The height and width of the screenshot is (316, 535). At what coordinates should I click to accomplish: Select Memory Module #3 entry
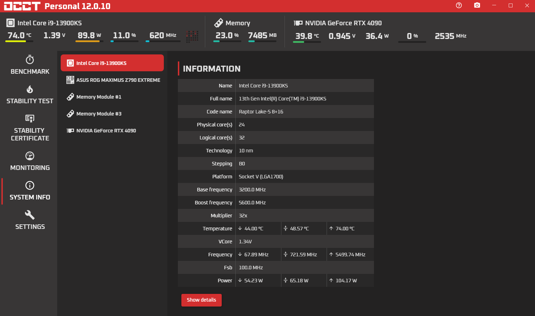tap(112, 114)
